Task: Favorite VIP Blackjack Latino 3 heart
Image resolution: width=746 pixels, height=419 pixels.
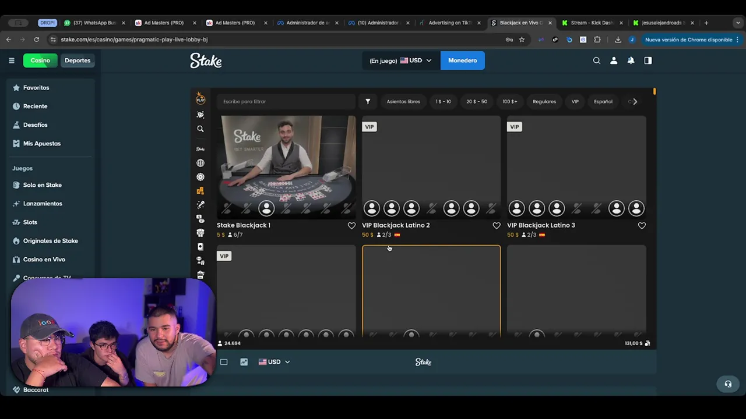Action: [642, 225]
